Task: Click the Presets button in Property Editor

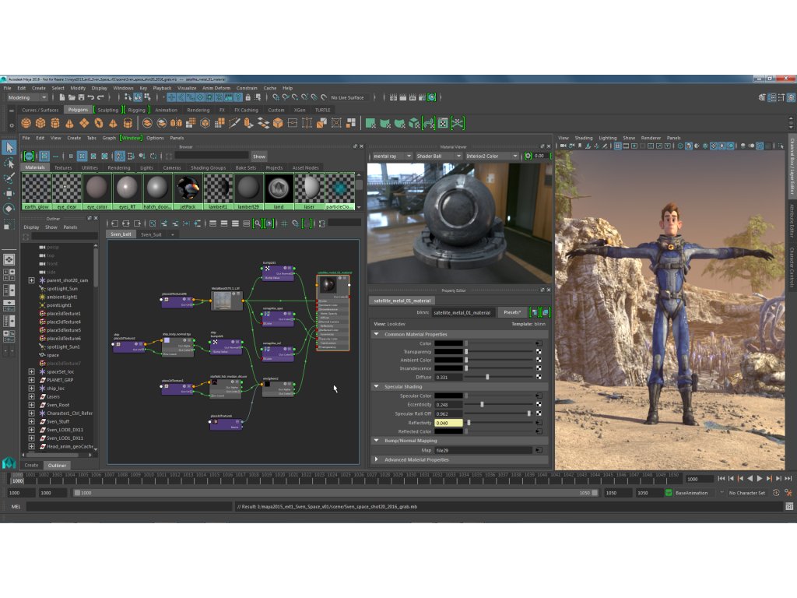Action: [x=512, y=312]
